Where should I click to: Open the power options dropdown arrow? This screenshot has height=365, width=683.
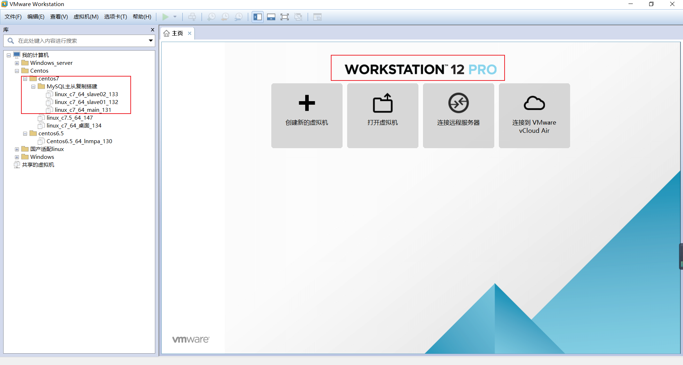(175, 17)
